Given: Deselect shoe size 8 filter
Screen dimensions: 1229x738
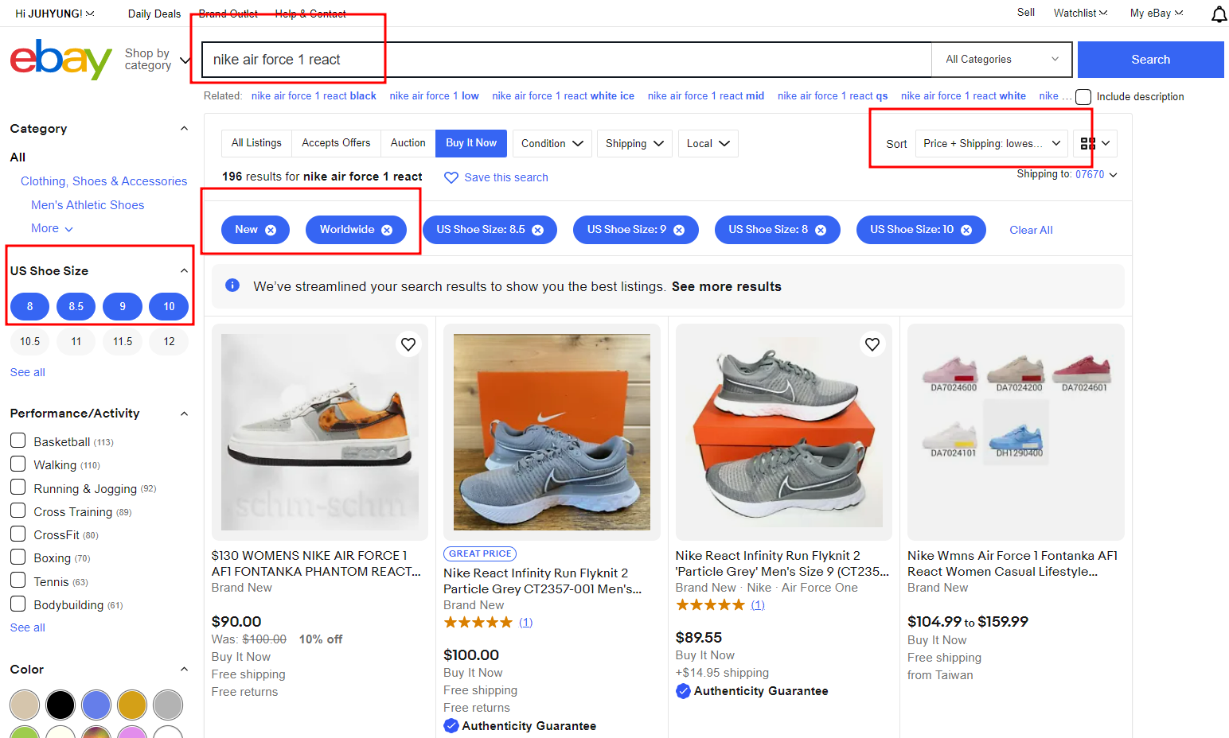Looking at the screenshot, I should click(30, 306).
